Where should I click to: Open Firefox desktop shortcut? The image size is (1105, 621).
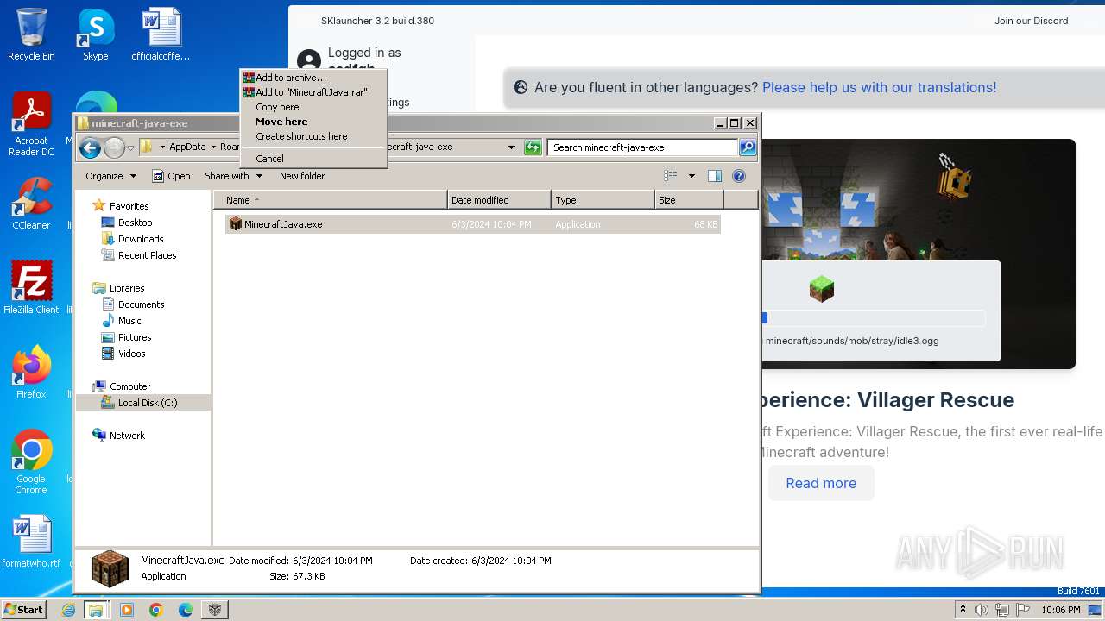(x=31, y=373)
